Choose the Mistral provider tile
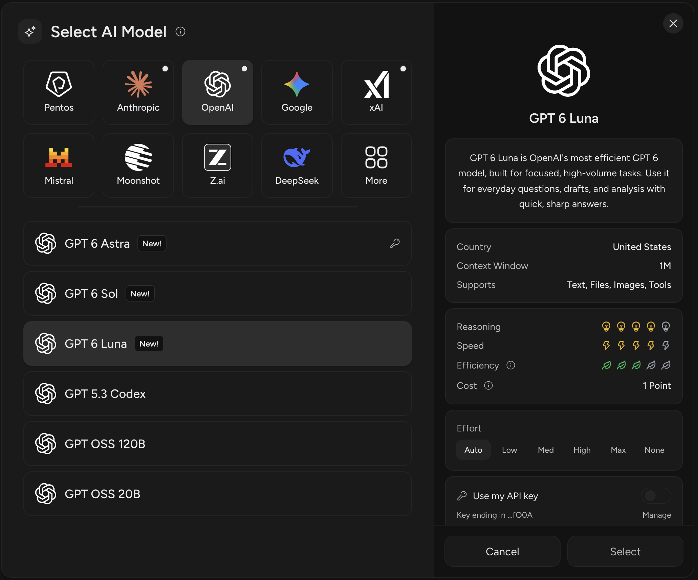This screenshot has width=698, height=580. coord(59,165)
